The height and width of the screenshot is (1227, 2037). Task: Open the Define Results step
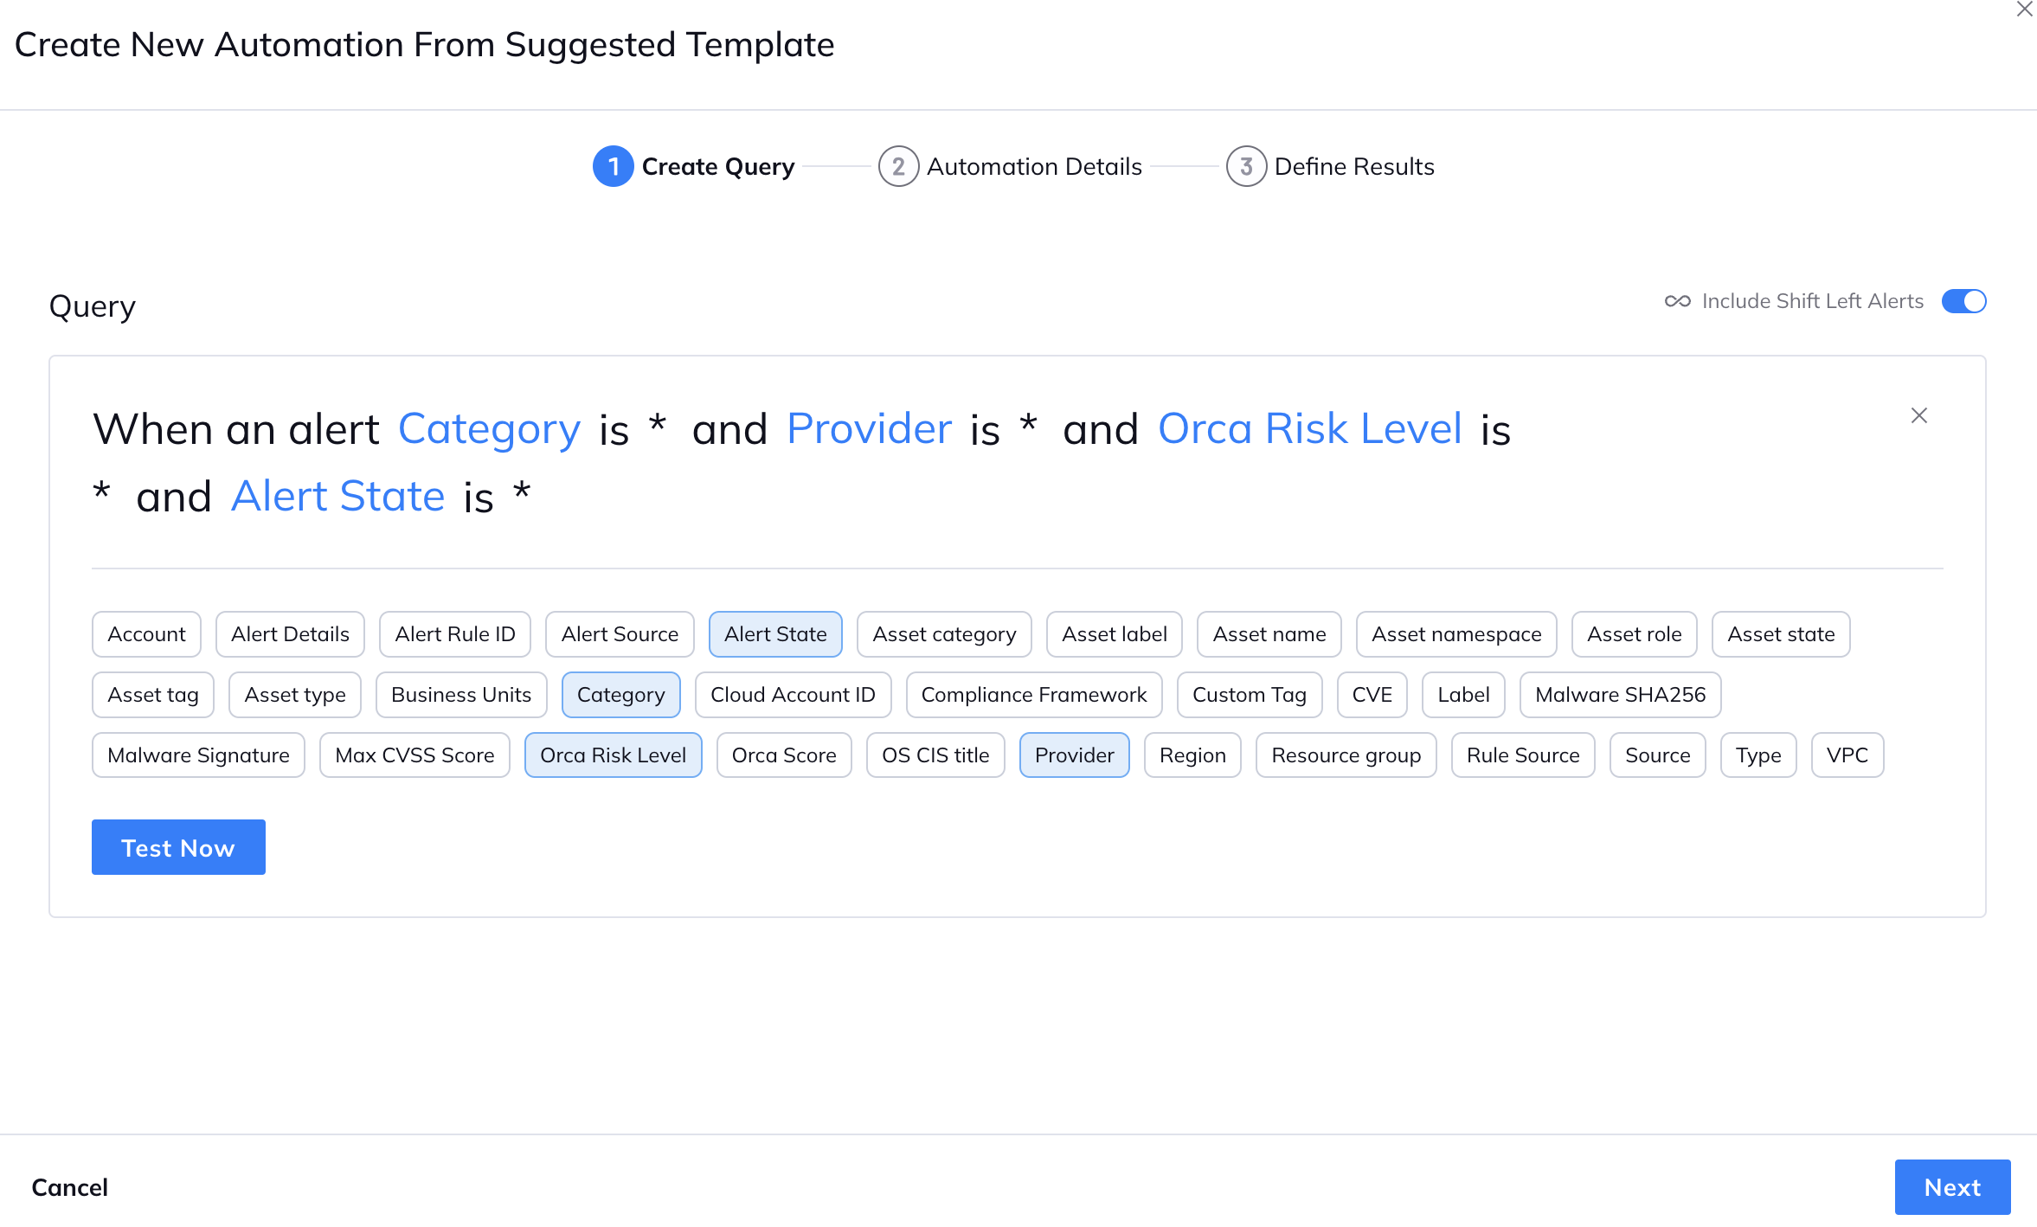(1354, 166)
